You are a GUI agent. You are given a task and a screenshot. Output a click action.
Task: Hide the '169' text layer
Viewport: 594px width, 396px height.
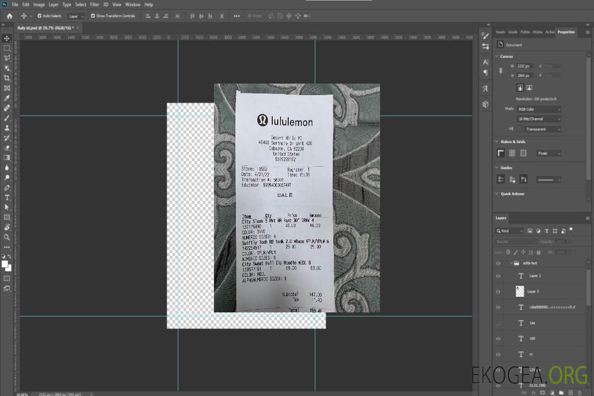(x=498, y=339)
